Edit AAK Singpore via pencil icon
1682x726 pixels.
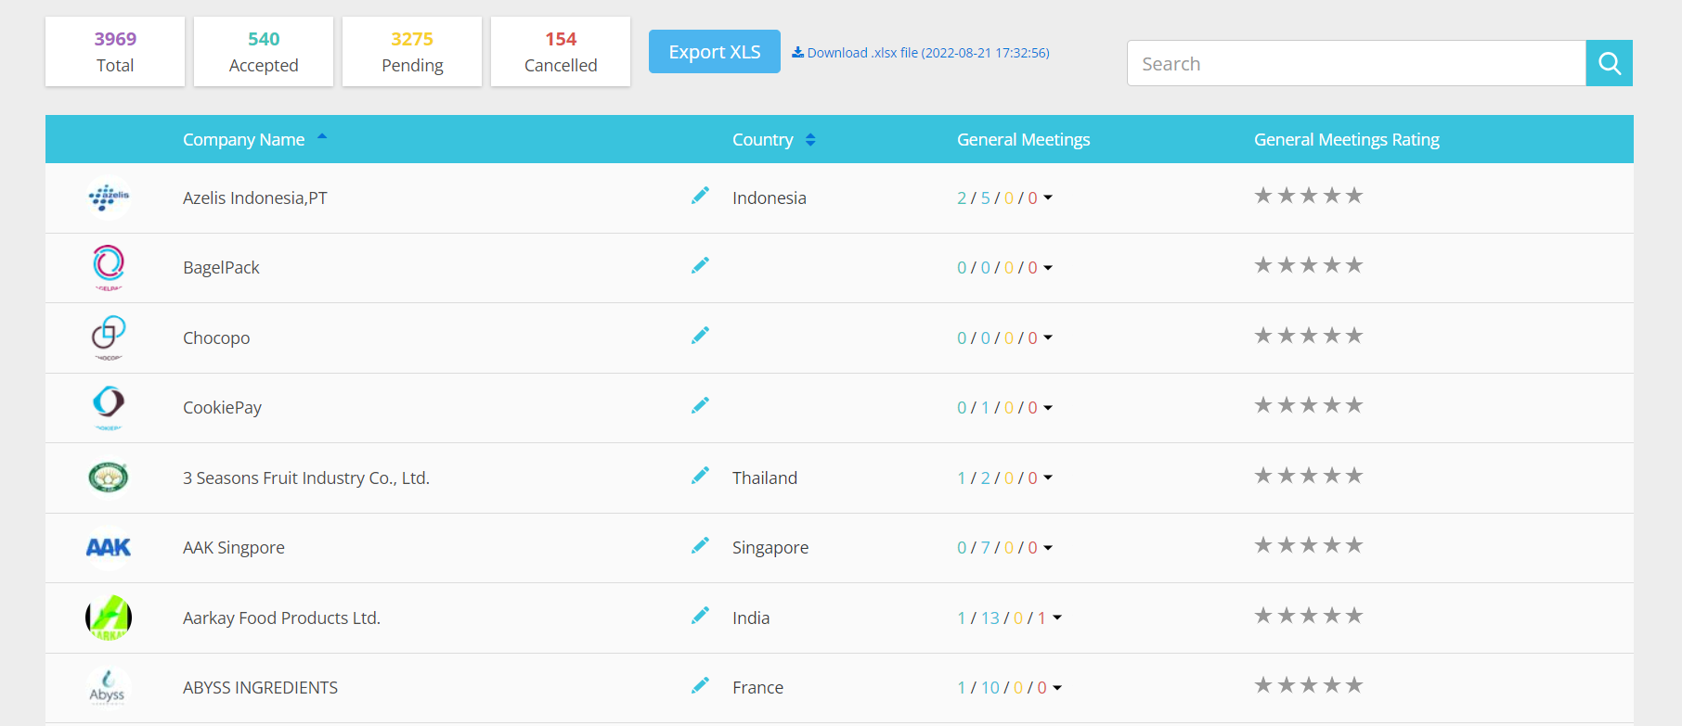(x=700, y=545)
